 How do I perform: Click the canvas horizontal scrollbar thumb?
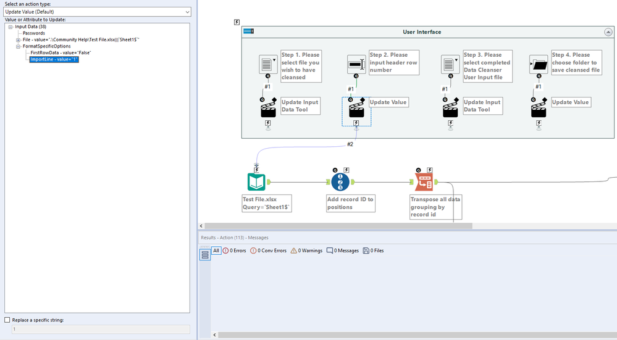pyautogui.click(x=338, y=226)
